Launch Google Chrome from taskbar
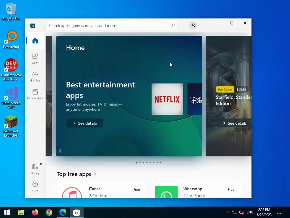This screenshot has height=218, width=290. click(x=49, y=212)
